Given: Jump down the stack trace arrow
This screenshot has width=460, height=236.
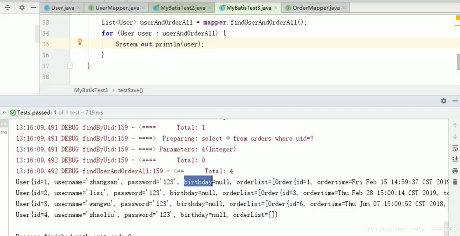Looking at the screenshot, I should click(x=455, y=137).
